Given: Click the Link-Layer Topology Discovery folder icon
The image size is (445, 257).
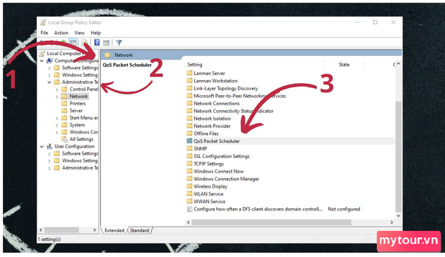Looking at the screenshot, I should pyautogui.click(x=189, y=88).
